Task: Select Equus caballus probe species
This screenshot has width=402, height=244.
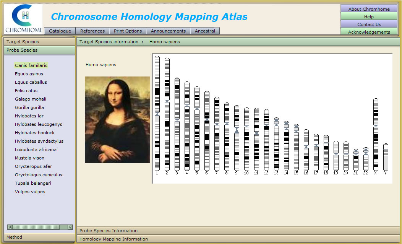Action: tap(31, 82)
